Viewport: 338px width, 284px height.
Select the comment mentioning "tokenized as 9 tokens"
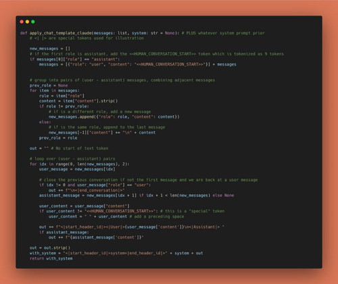157,54
